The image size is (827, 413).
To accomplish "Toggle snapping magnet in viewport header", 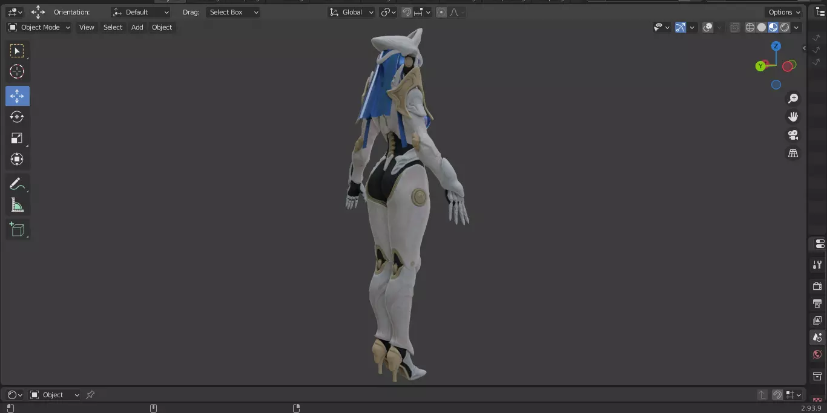I will point(407,12).
